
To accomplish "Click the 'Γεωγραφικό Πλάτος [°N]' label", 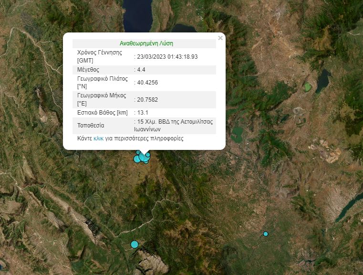I will 103,83.
